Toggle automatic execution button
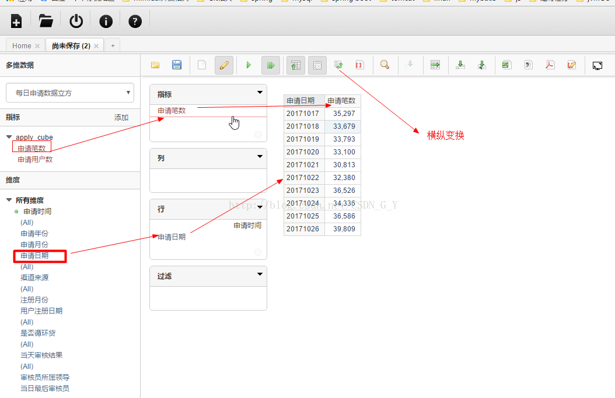615x398 pixels. coord(271,65)
